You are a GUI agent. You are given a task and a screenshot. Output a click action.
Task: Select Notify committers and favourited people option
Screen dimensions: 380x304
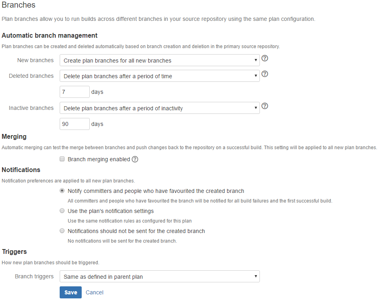(x=62, y=191)
